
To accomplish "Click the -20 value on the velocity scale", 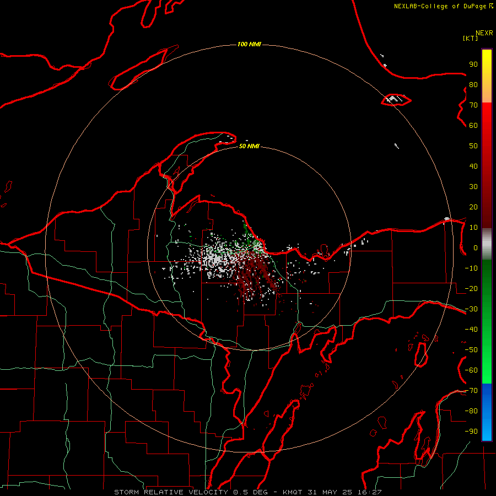I will point(471,289).
